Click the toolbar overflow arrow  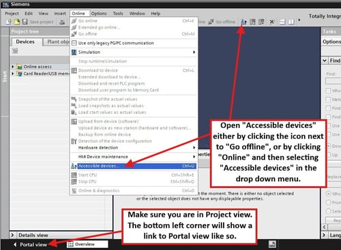299,20
